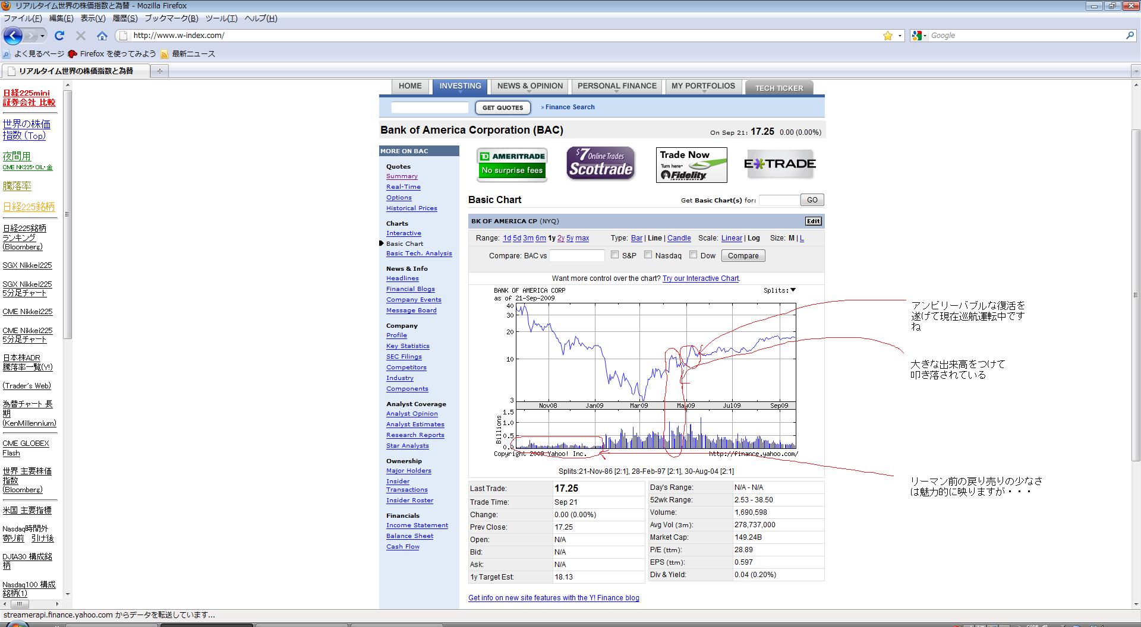Switch to the NEWS & OPINION tab

(x=529, y=86)
